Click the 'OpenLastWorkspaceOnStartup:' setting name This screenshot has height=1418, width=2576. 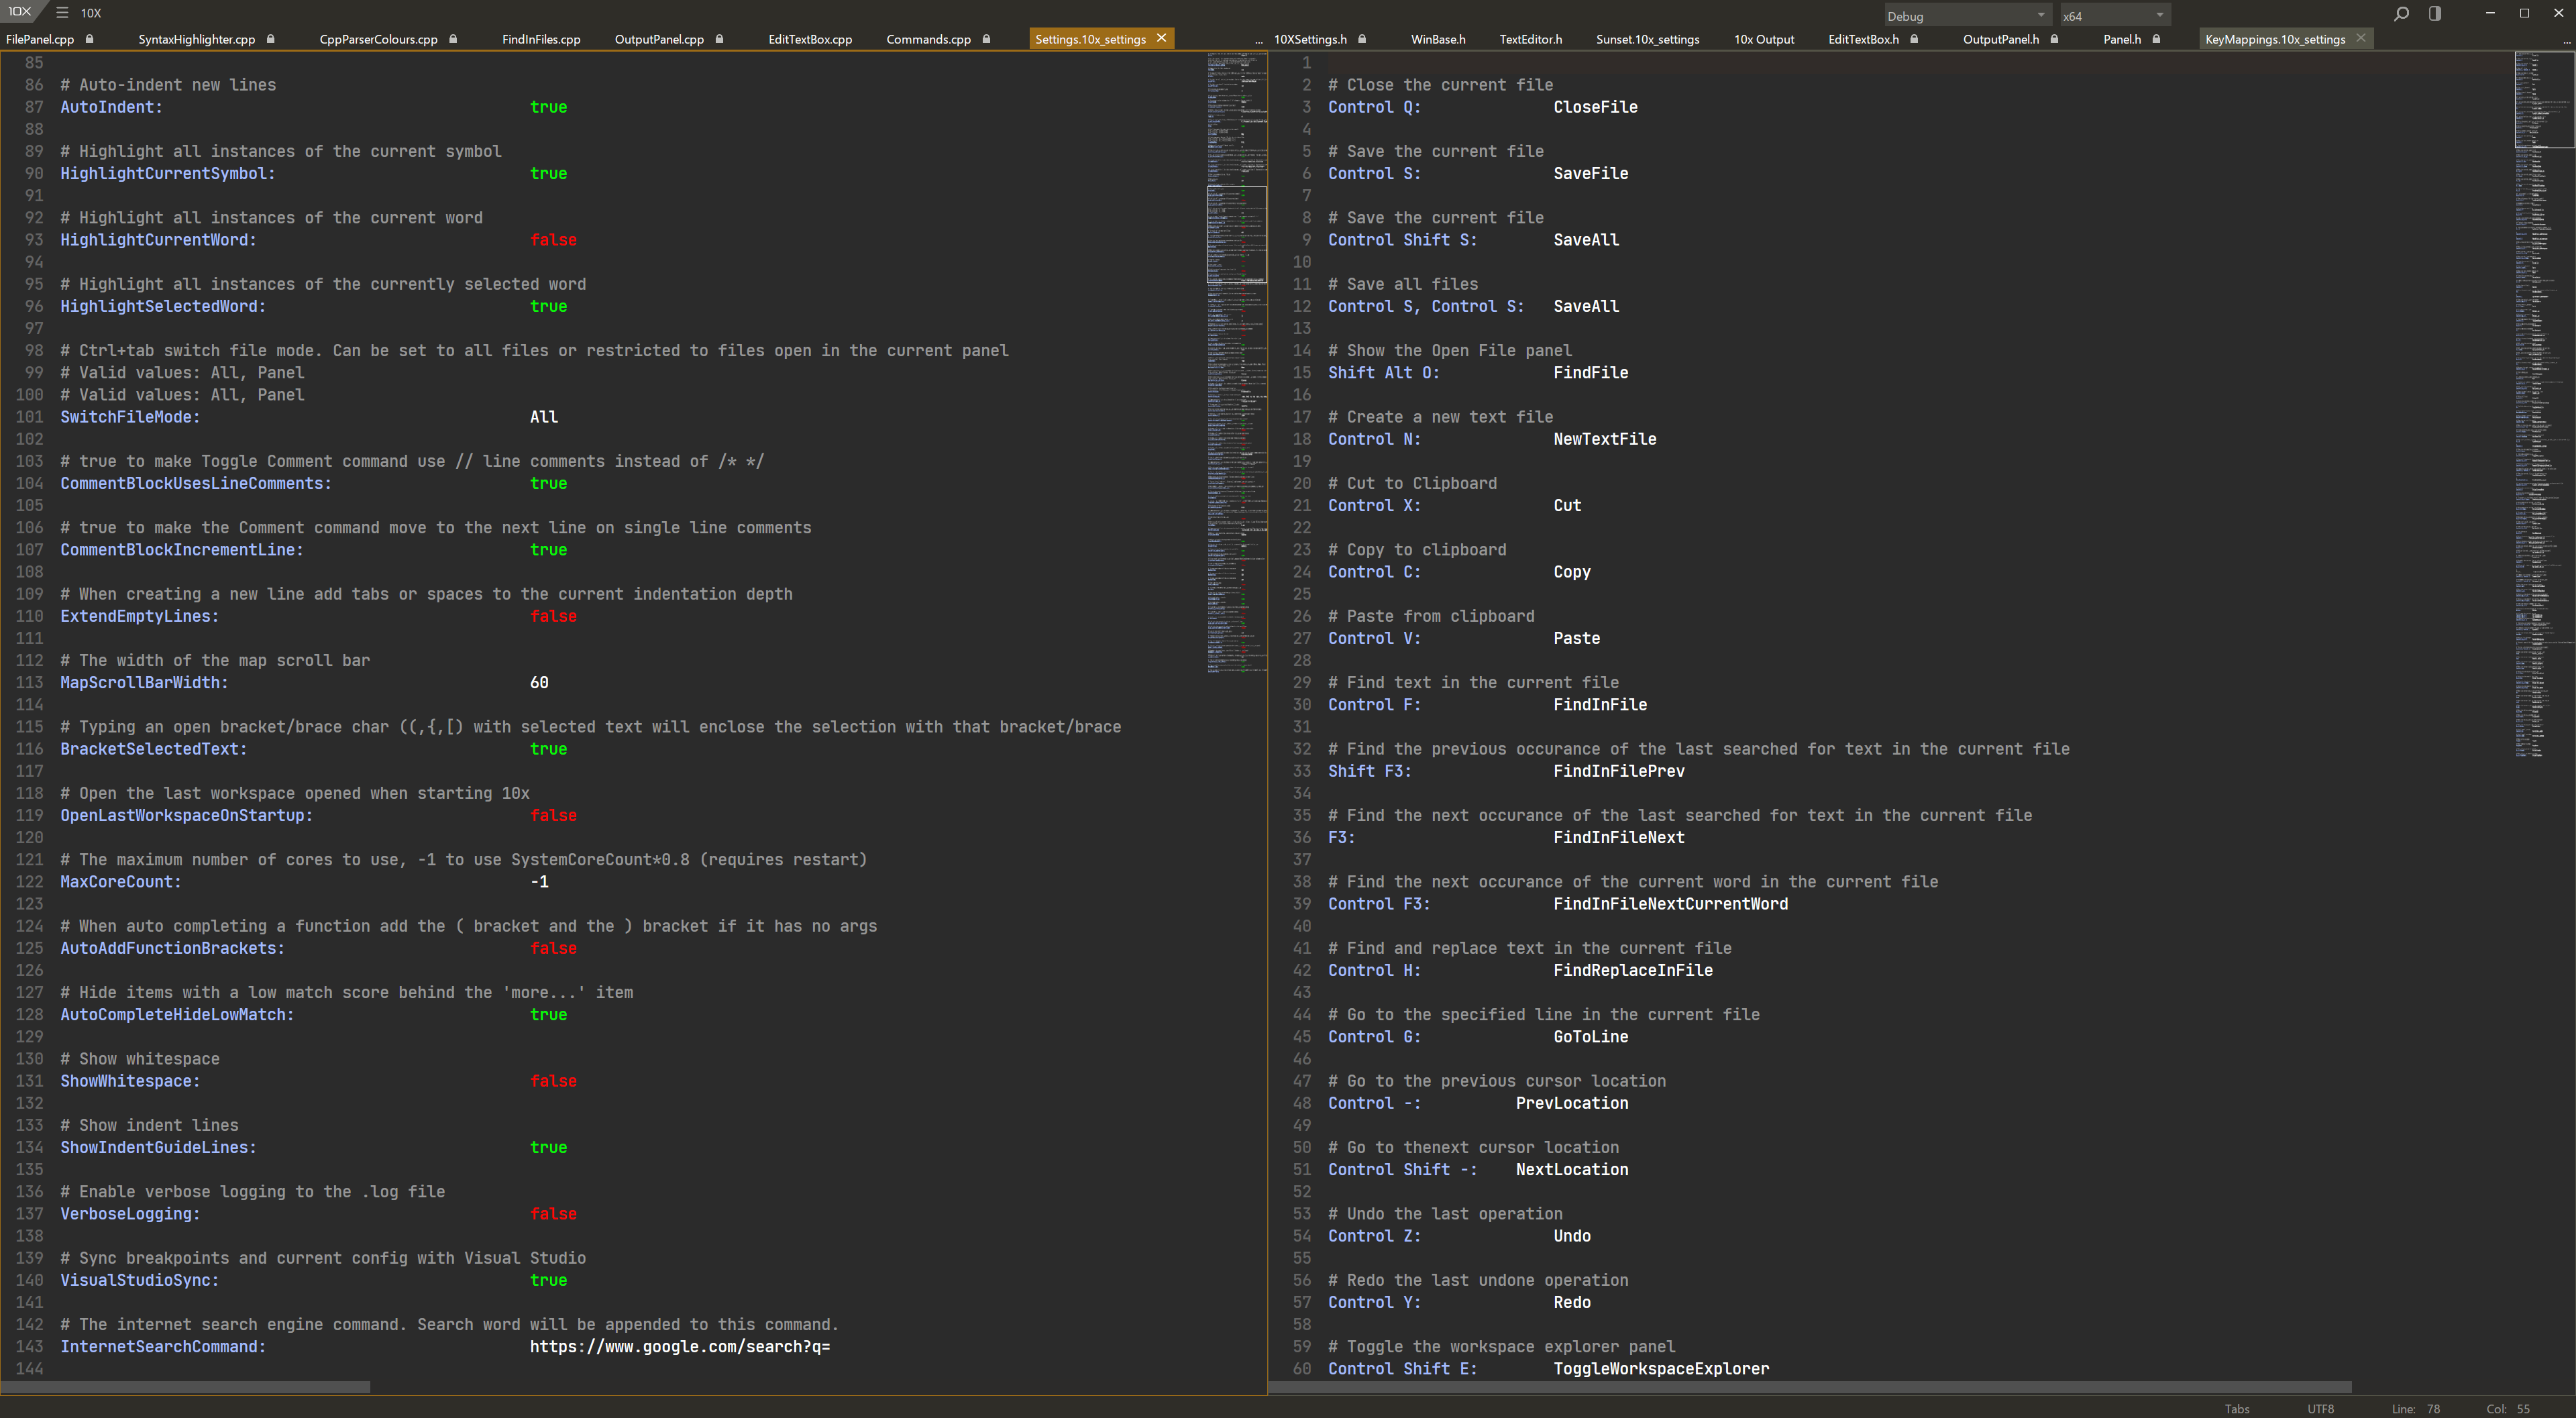[186, 816]
